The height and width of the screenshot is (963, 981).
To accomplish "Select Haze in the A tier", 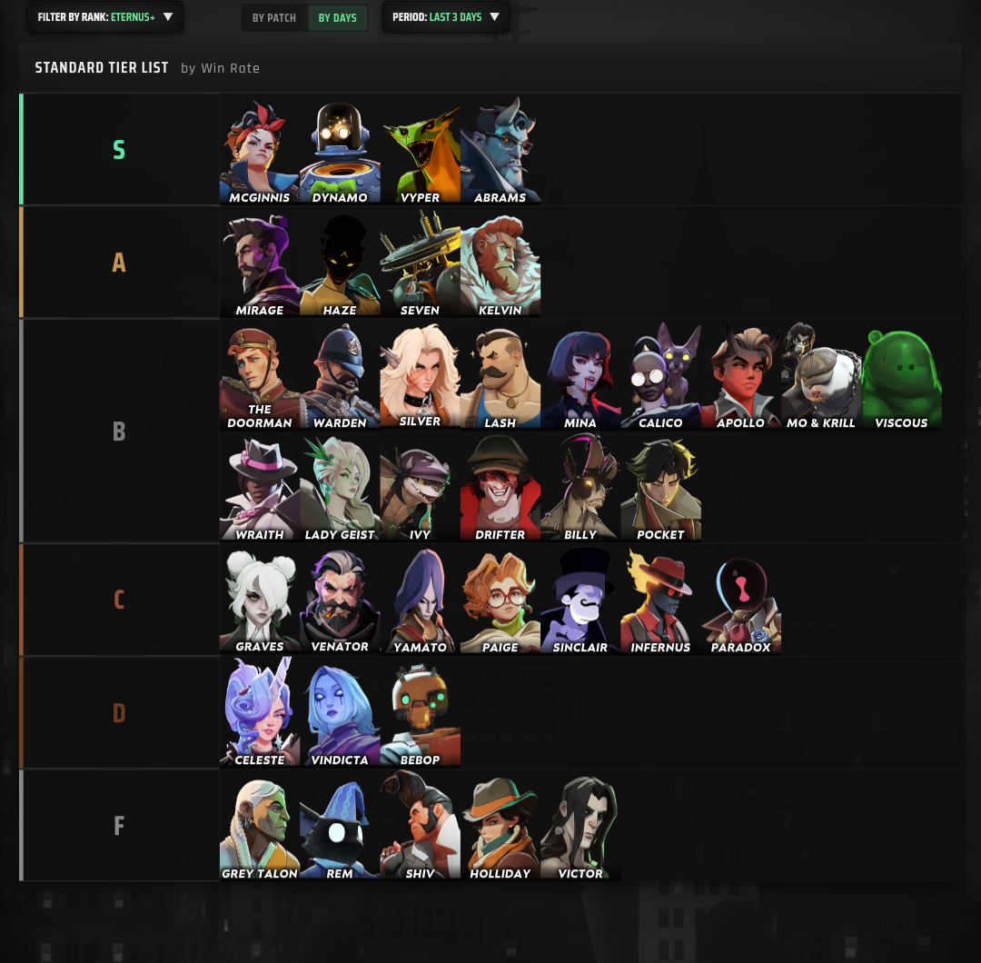I will click(340, 263).
